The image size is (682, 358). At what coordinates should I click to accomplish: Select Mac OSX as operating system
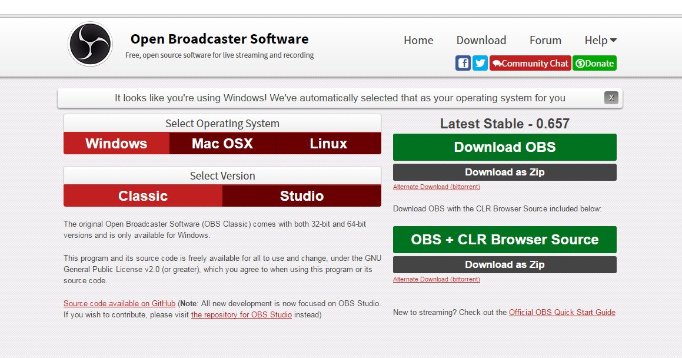point(222,143)
